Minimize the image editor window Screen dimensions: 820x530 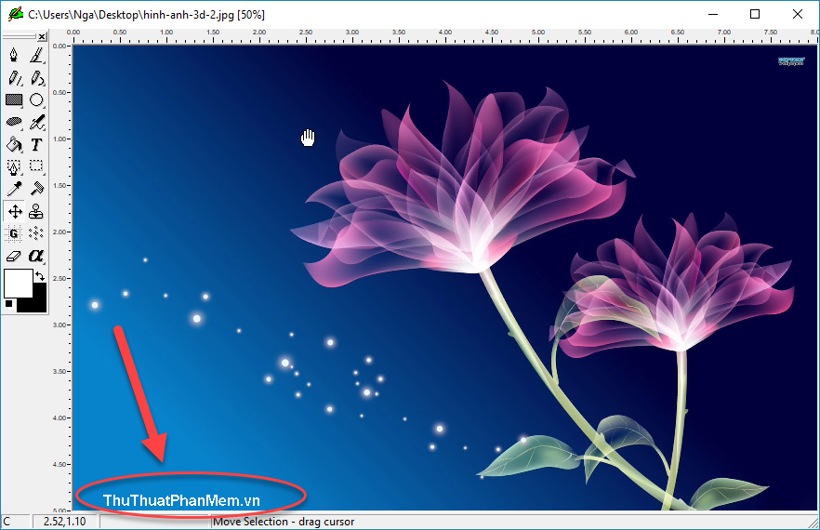coord(713,14)
